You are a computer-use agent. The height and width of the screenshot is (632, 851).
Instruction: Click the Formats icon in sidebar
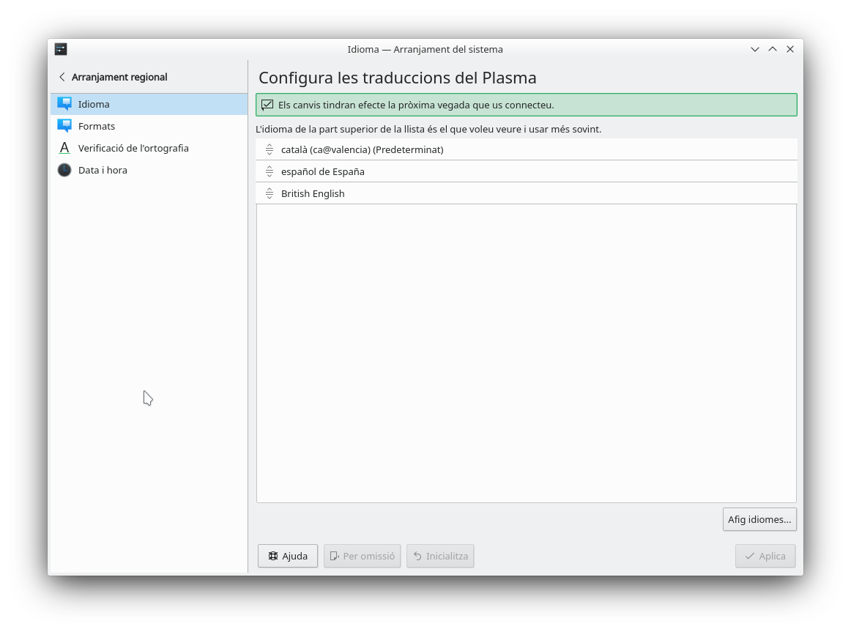(x=64, y=126)
